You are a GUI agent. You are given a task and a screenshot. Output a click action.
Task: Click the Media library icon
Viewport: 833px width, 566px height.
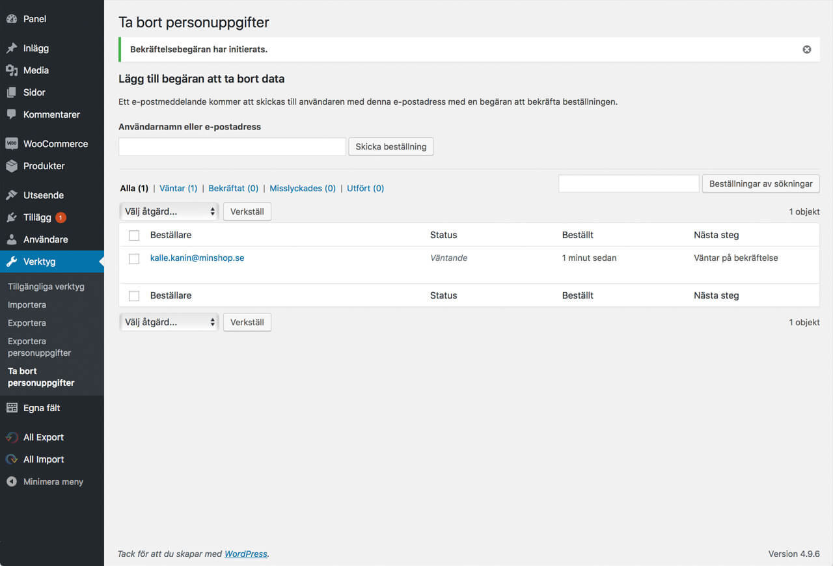[12, 70]
